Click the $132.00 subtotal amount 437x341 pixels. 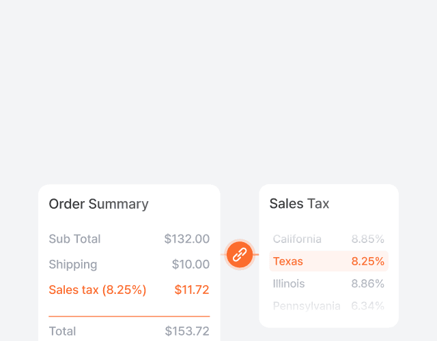point(187,239)
